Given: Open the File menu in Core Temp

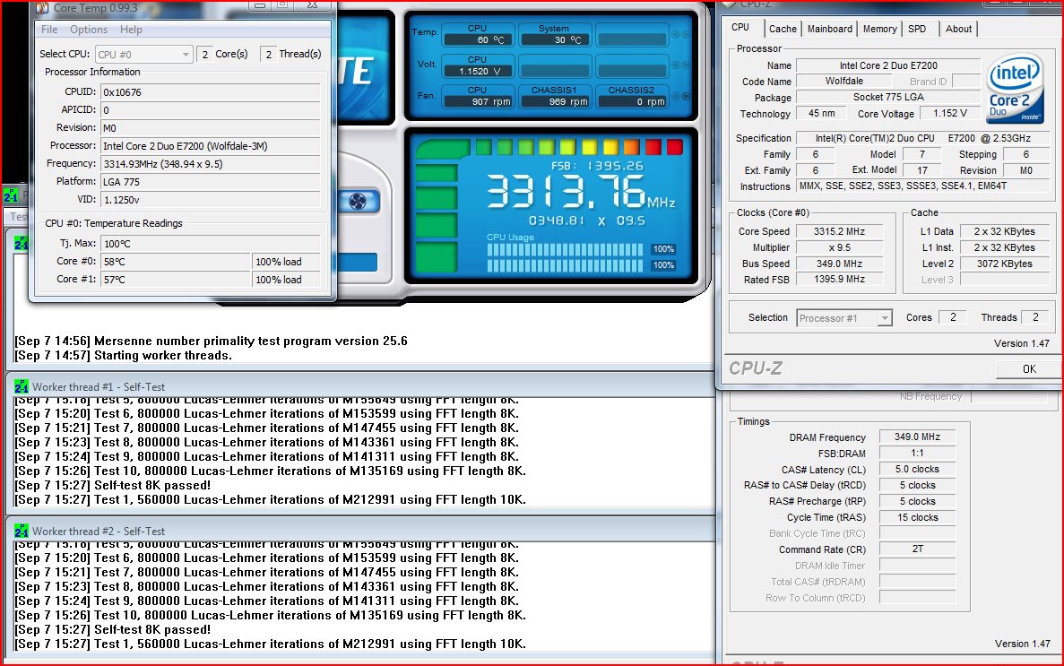Looking at the screenshot, I should click(x=49, y=30).
